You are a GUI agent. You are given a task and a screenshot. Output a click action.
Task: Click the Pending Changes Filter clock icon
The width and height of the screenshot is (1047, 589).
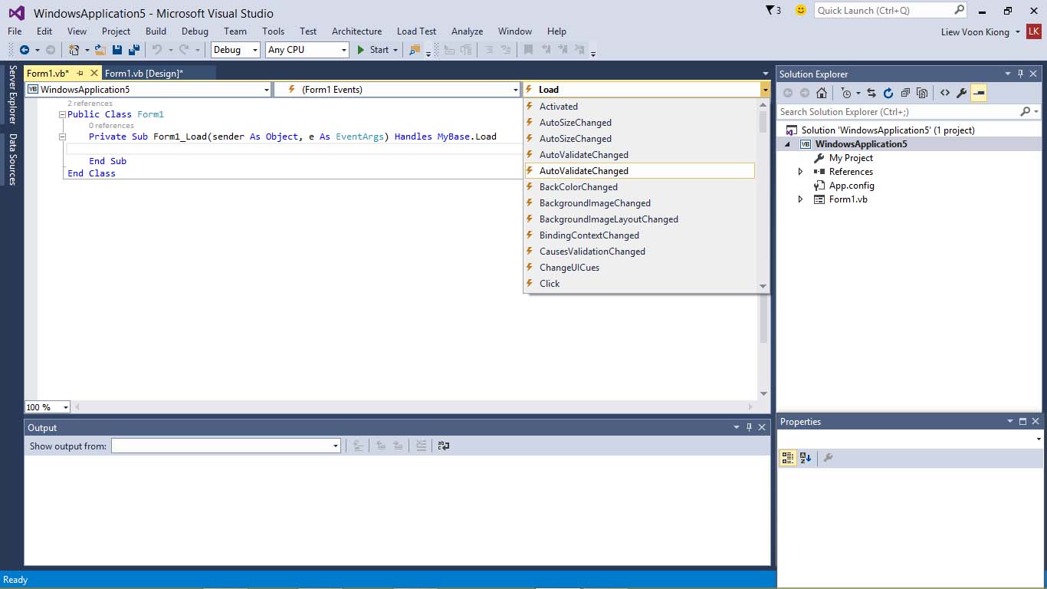(845, 93)
